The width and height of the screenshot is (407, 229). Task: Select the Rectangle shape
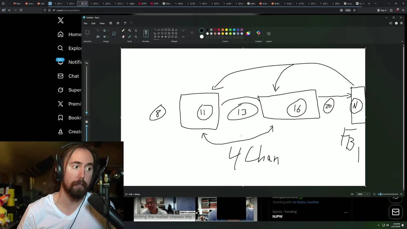(165, 30)
